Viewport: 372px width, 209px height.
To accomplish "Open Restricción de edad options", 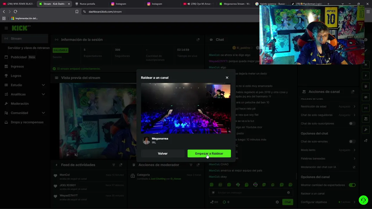I will [328, 107].
